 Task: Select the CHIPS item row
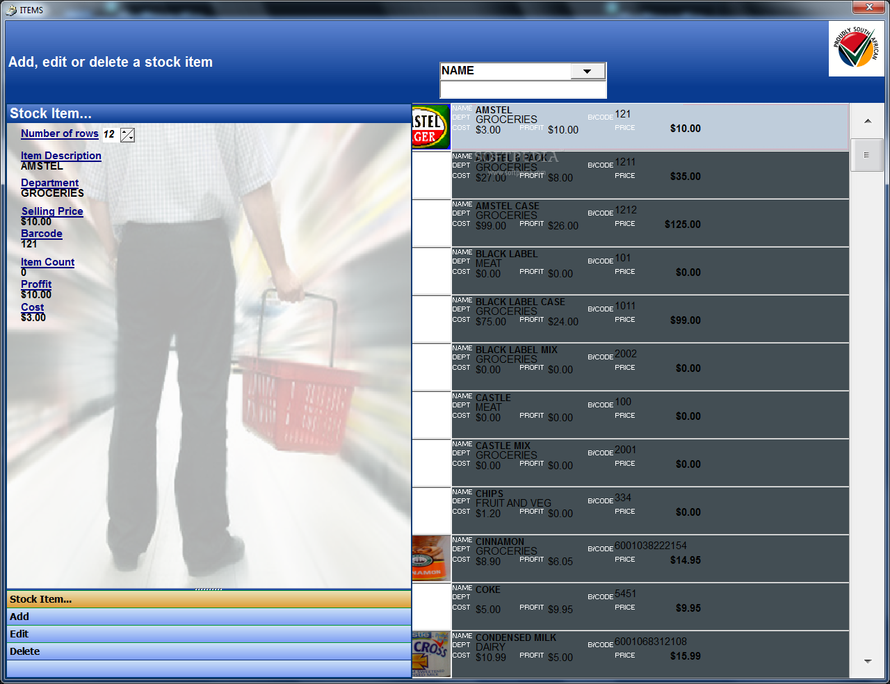pos(631,511)
